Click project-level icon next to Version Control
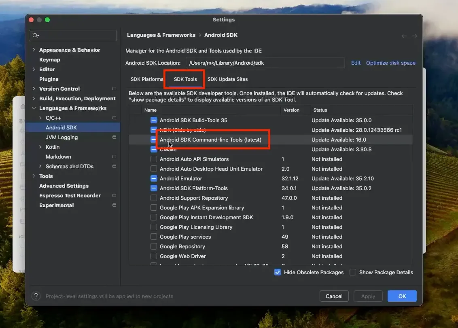The image size is (458, 328). (x=114, y=89)
